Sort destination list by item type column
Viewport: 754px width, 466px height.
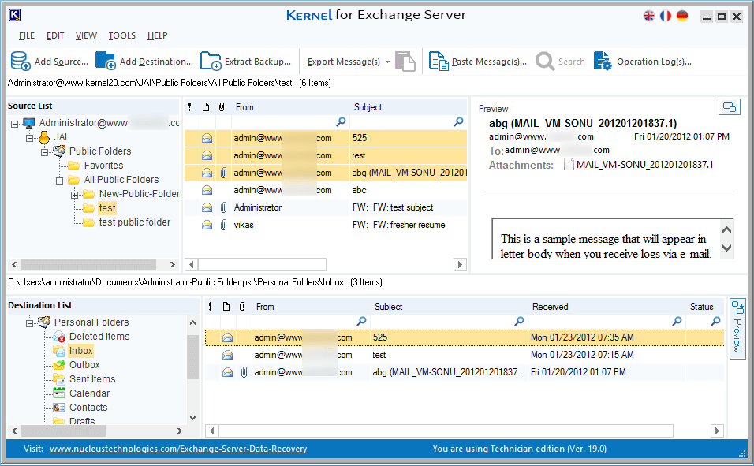[226, 307]
